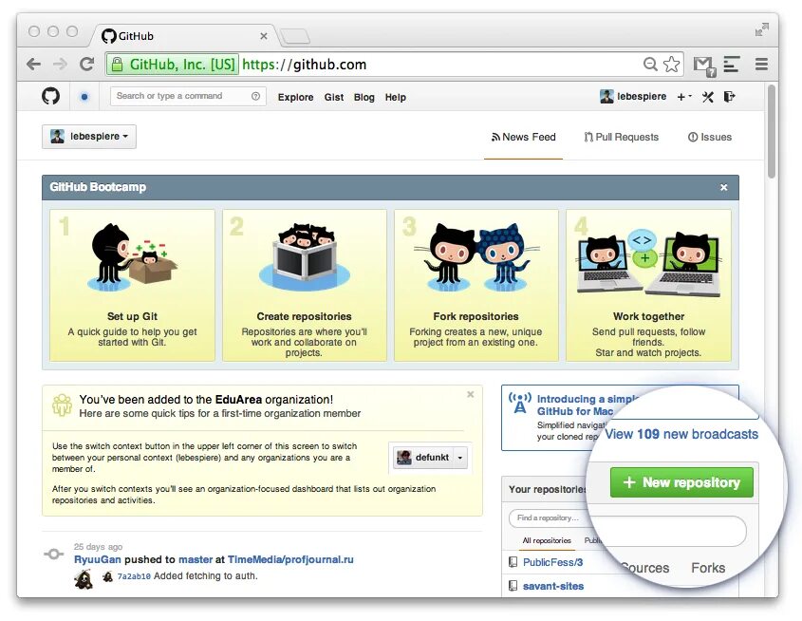Dismiss the EduArea organization notice
Viewport: 802px width, 621px height.
point(470,394)
